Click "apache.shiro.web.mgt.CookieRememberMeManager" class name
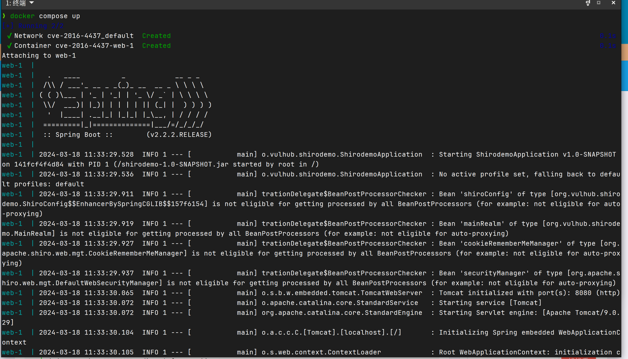This screenshot has width=628, height=359. pos(93,254)
